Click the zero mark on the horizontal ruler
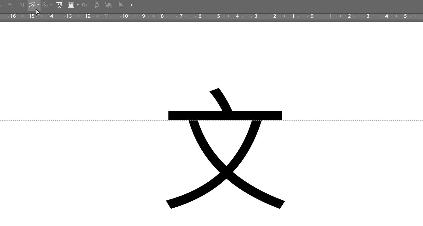Viewport: 423px width, 226px height. point(312,16)
